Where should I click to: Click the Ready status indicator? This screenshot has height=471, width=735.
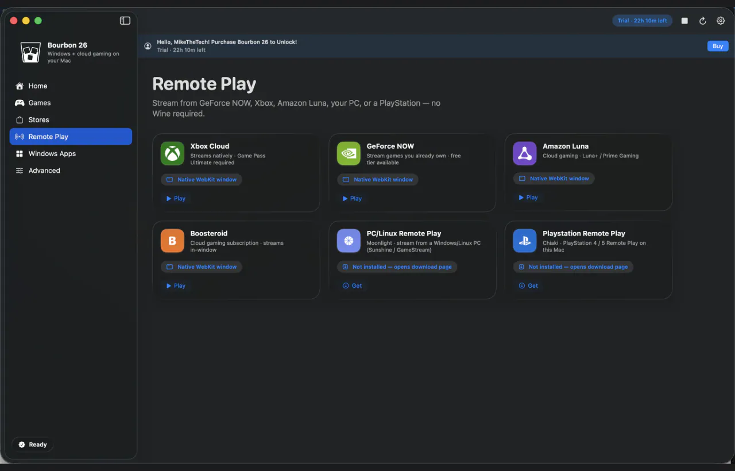click(33, 445)
